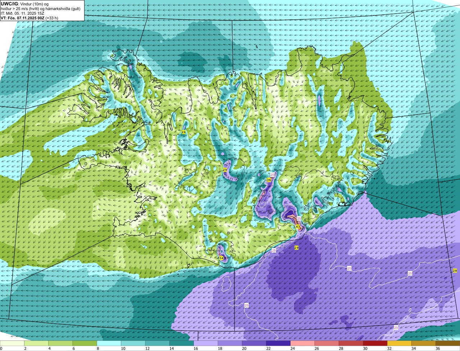Click the legend tick label "10"
Viewport: 460px width, 351px height.
tap(123, 348)
